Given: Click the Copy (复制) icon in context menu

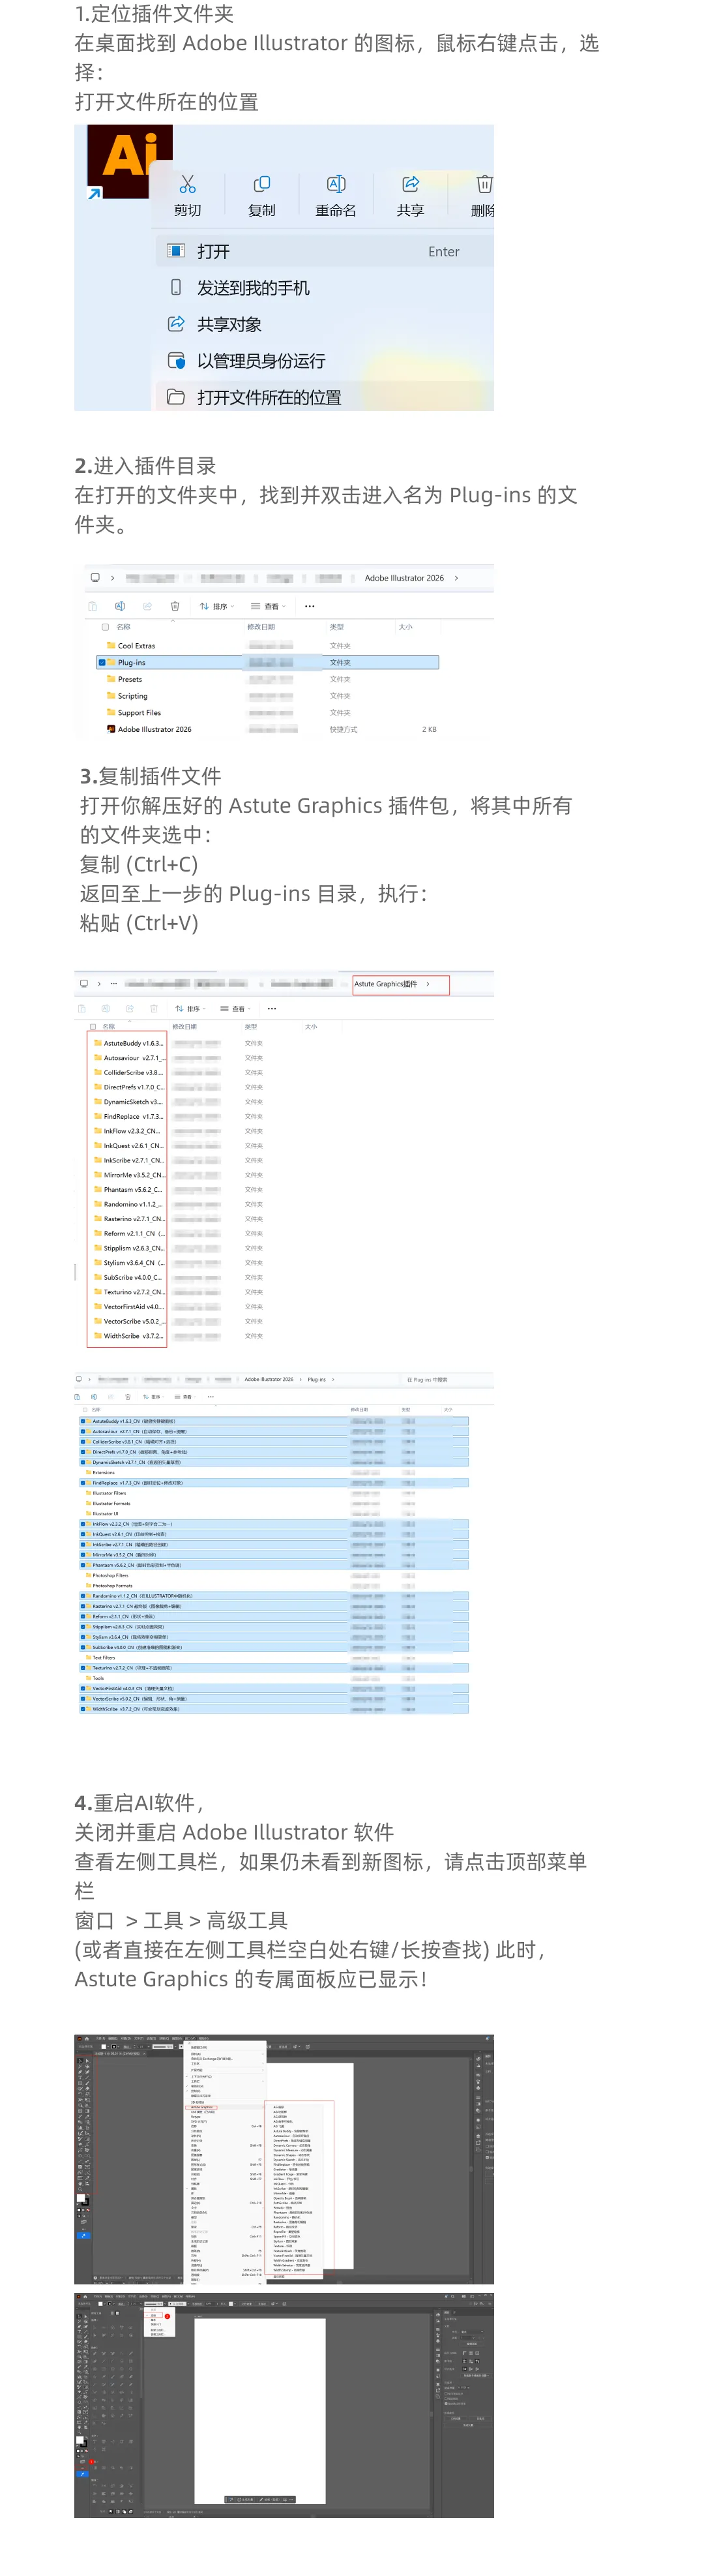Looking at the screenshot, I should tap(261, 184).
